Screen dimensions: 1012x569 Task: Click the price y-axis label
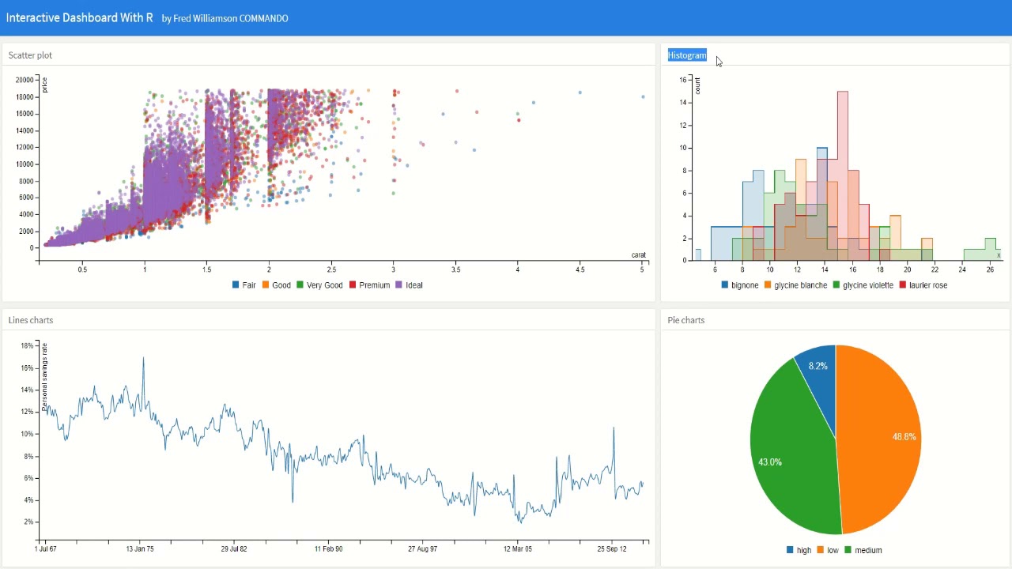point(45,85)
